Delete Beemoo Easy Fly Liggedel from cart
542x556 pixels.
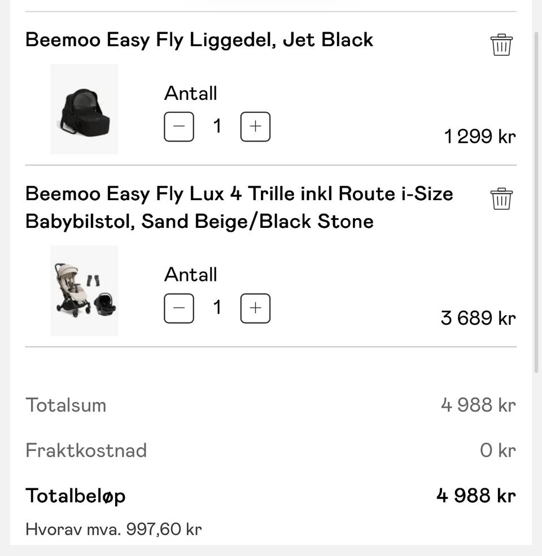click(x=501, y=45)
